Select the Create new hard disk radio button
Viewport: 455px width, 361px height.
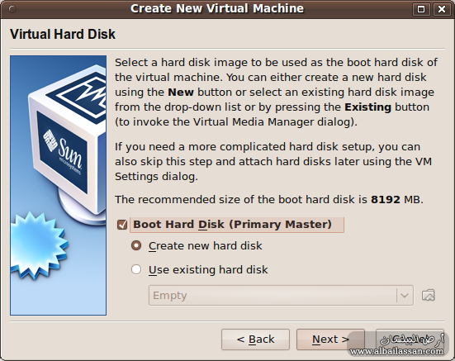(136, 245)
